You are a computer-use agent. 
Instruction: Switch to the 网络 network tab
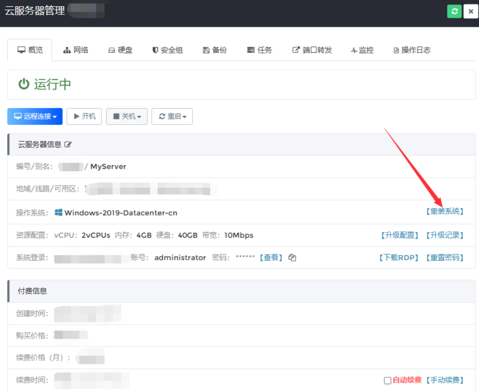click(x=75, y=50)
